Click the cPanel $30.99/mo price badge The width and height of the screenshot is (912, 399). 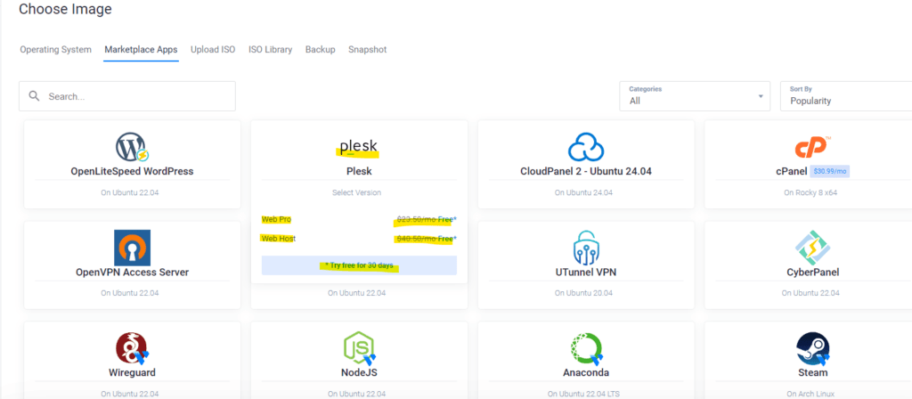click(831, 172)
